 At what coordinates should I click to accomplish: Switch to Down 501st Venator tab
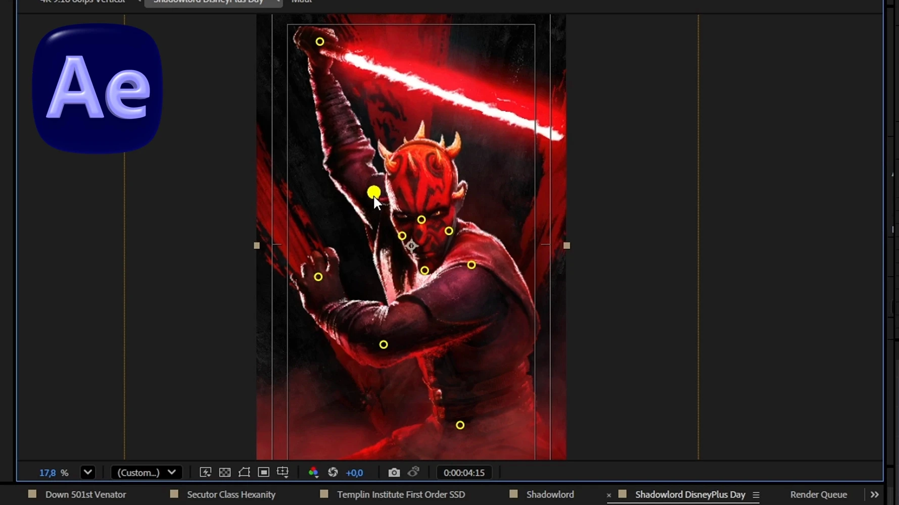tap(85, 494)
